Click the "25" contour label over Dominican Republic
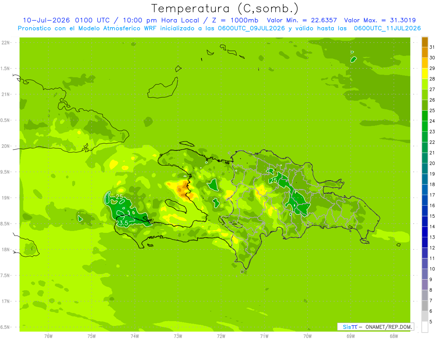Image resolution: width=442 pixels, height=341 pixels. click(274, 180)
